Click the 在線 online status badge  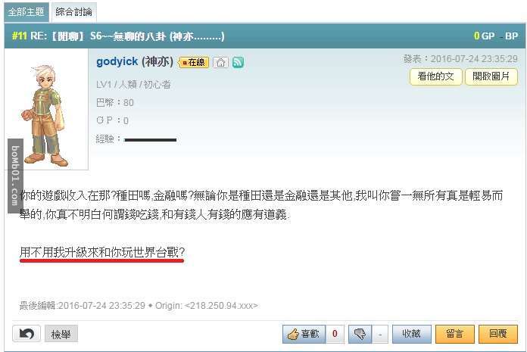194,63
